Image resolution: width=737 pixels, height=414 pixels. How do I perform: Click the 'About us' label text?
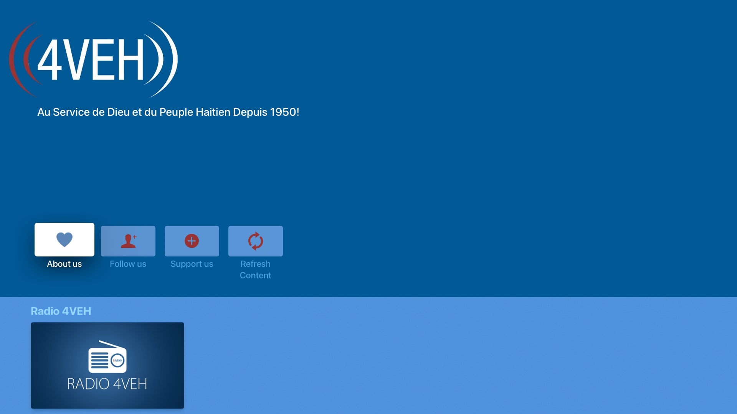point(64,264)
